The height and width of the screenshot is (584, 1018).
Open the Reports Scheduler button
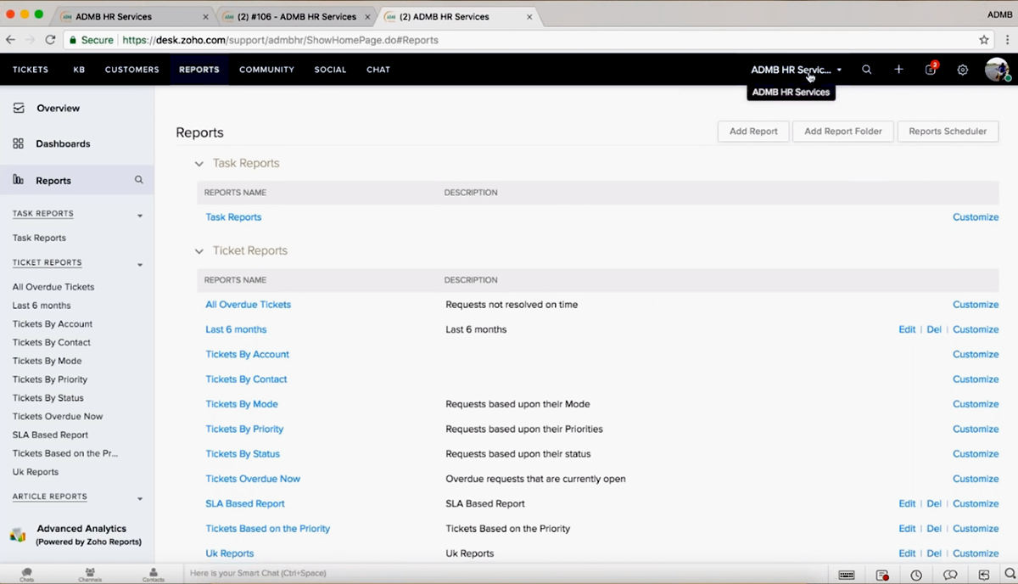[x=948, y=132]
